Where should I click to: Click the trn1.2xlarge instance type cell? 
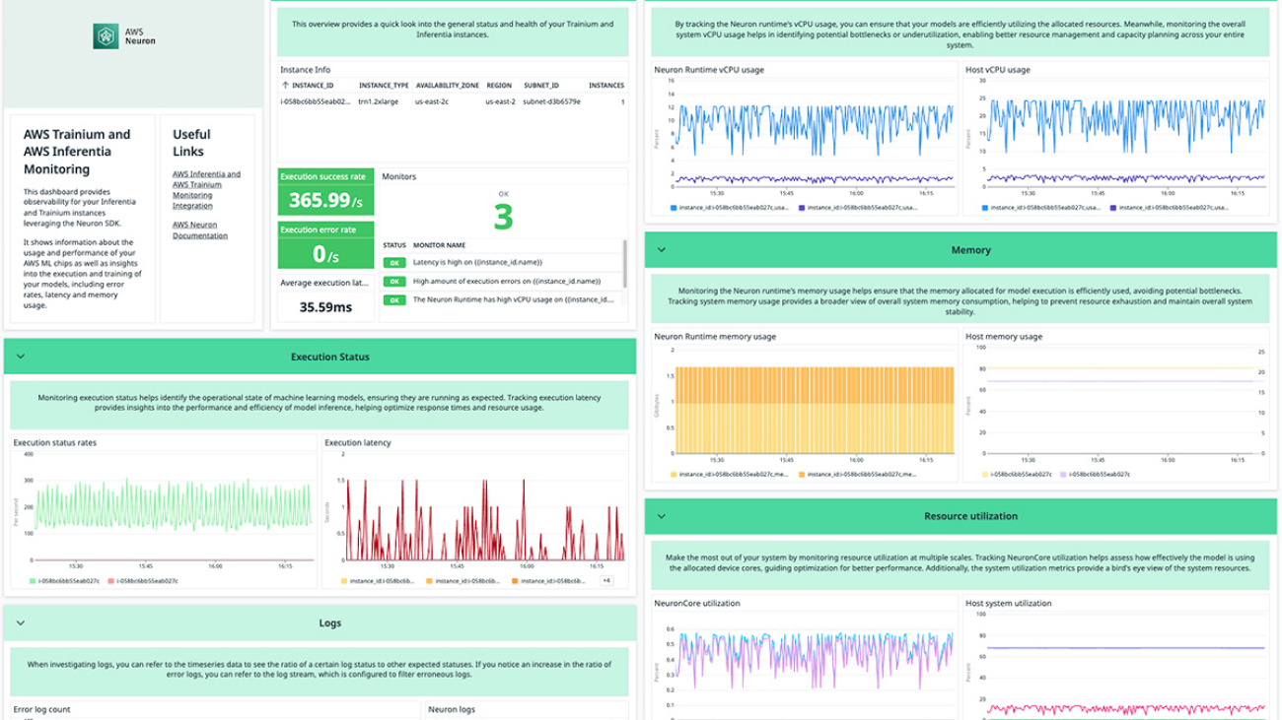point(378,101)
